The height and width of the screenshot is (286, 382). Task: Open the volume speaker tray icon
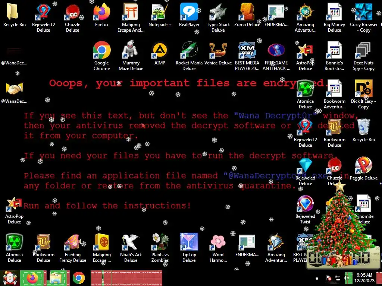tap(347, 278)
